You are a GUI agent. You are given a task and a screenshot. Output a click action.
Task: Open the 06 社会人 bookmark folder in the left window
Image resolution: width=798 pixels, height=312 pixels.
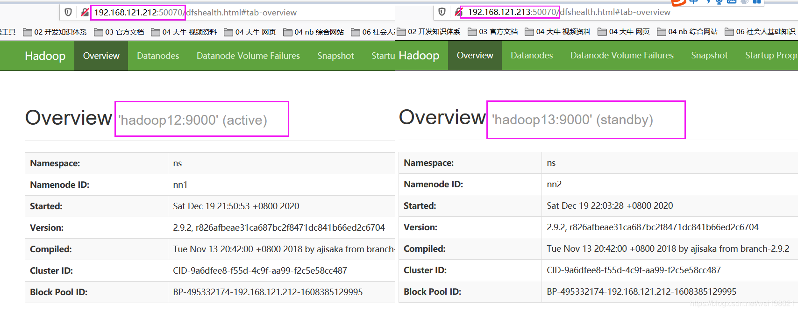click(x=373, y=32)
